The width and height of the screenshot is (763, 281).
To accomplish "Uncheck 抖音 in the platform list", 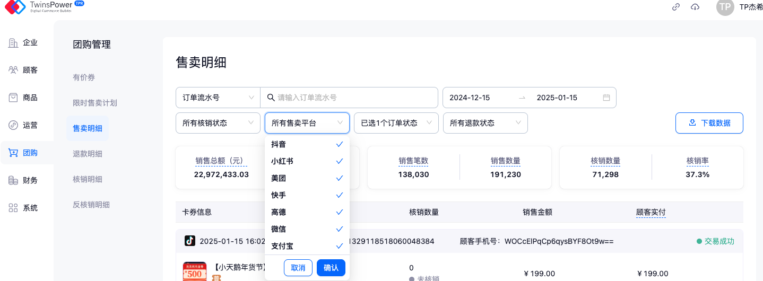I will pos(307,144).
